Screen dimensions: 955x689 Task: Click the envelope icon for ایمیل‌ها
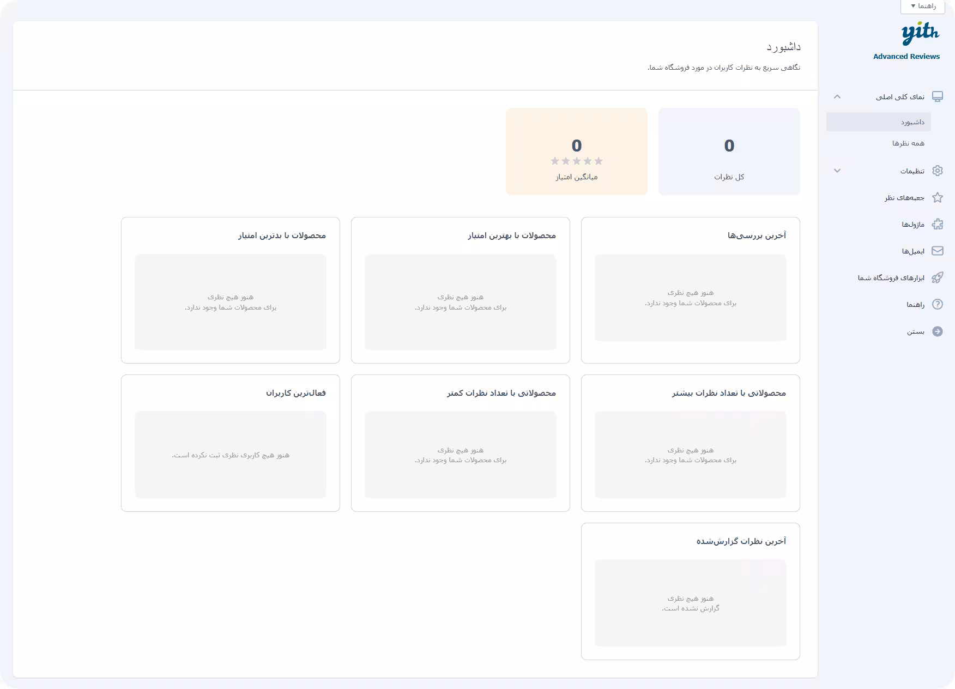(938, 251)
